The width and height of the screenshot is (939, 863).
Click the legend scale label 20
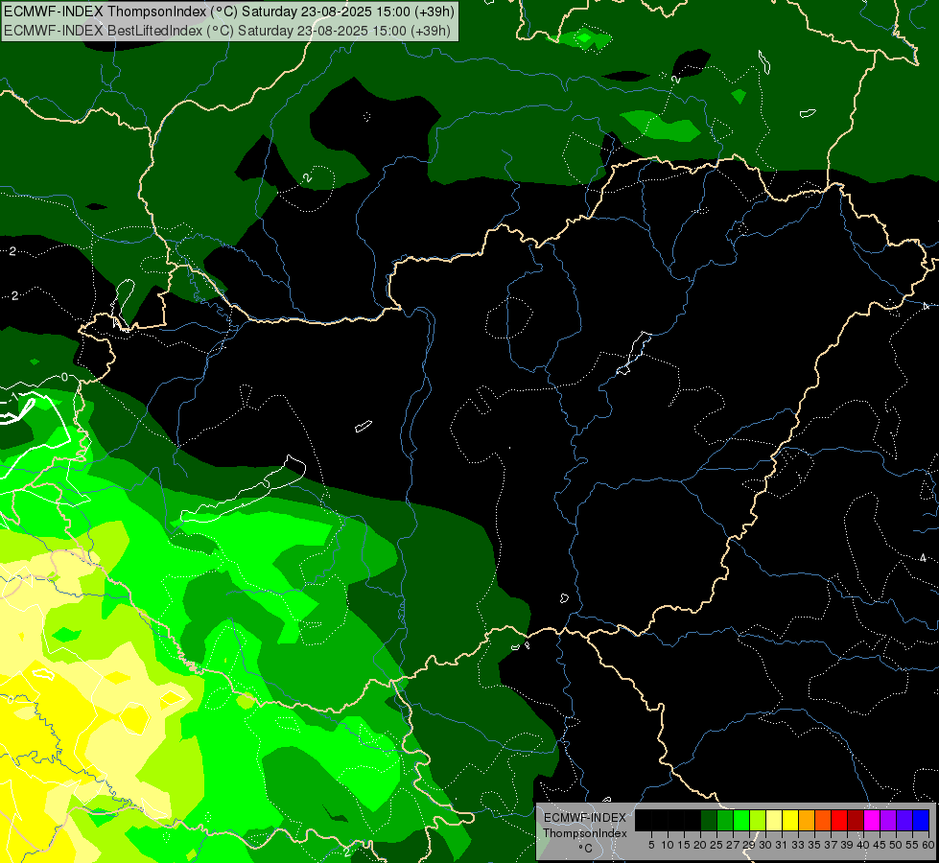[700, 845]
